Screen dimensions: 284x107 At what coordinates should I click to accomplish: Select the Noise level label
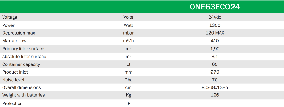[13, 80]
